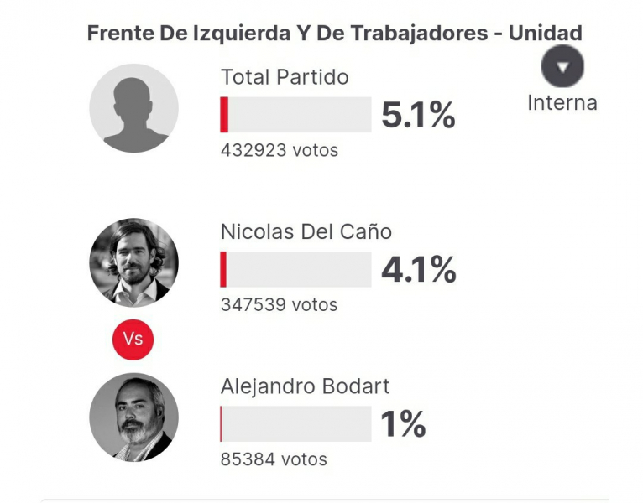This screenshot has width=643, height=503.
Task: Click Alejandro Bodart's vote bar
Action: (295, 423)
